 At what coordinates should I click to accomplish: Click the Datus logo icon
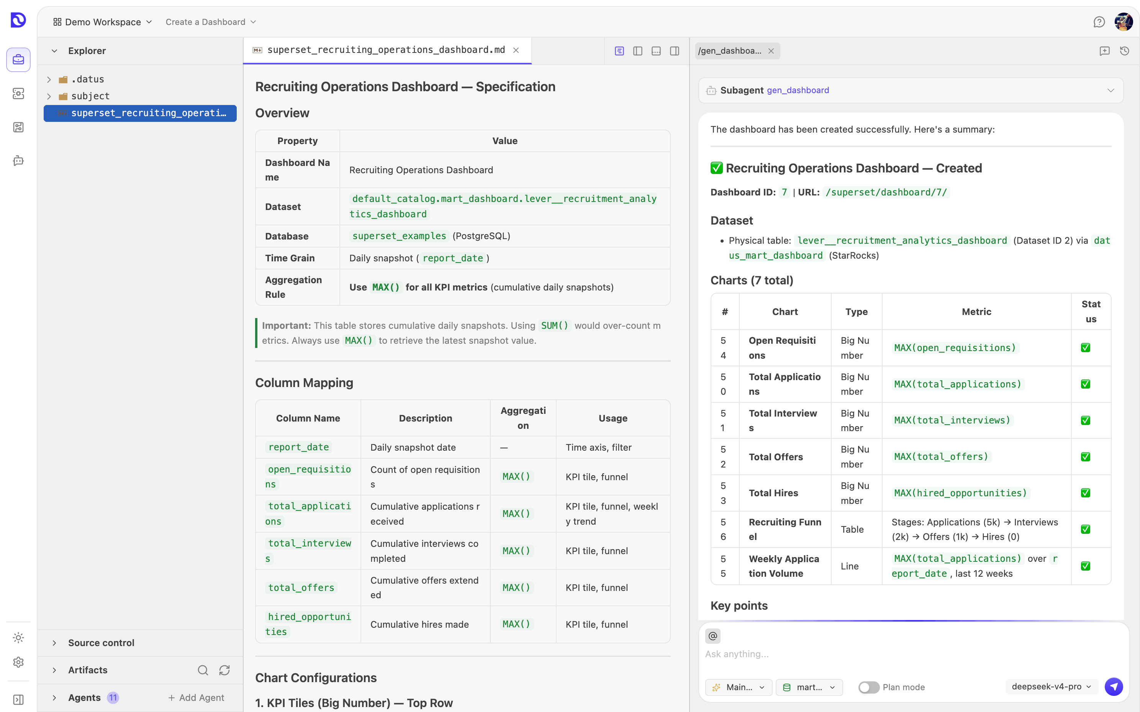pos(18,20)
